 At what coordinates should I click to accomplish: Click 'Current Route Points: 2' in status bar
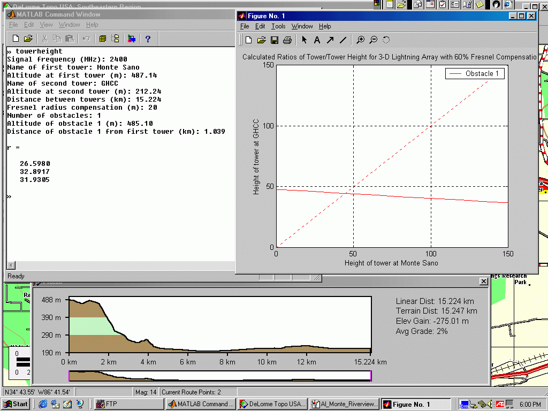[x=191, y=392]
